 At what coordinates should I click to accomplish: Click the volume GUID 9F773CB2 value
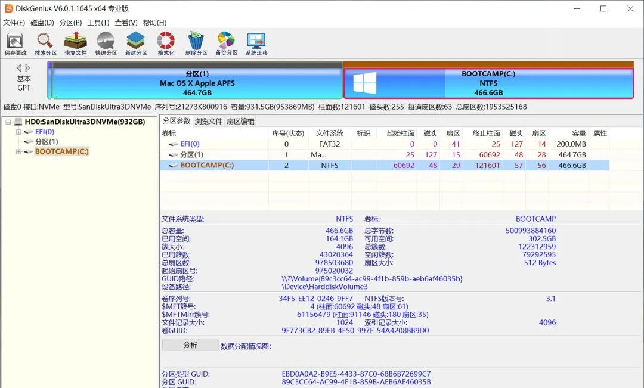click(355, 331)
